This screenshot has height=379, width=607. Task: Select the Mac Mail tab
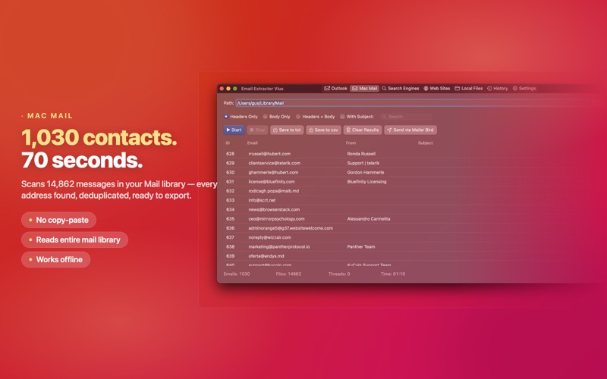pyautogui.click(x=364, y=89)
